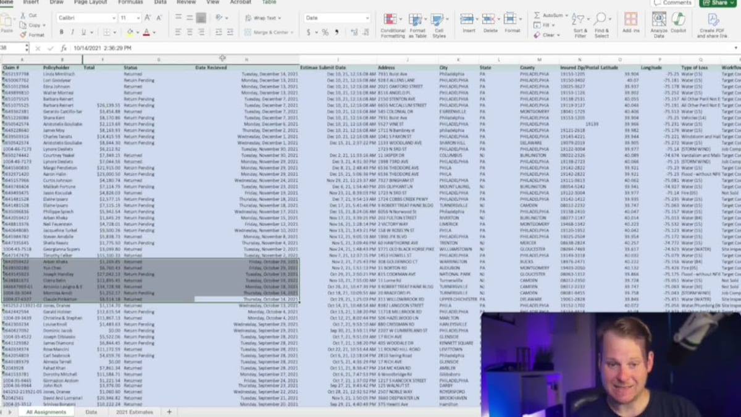
Task: Click the Format painter brush
Action: (23, 35)
